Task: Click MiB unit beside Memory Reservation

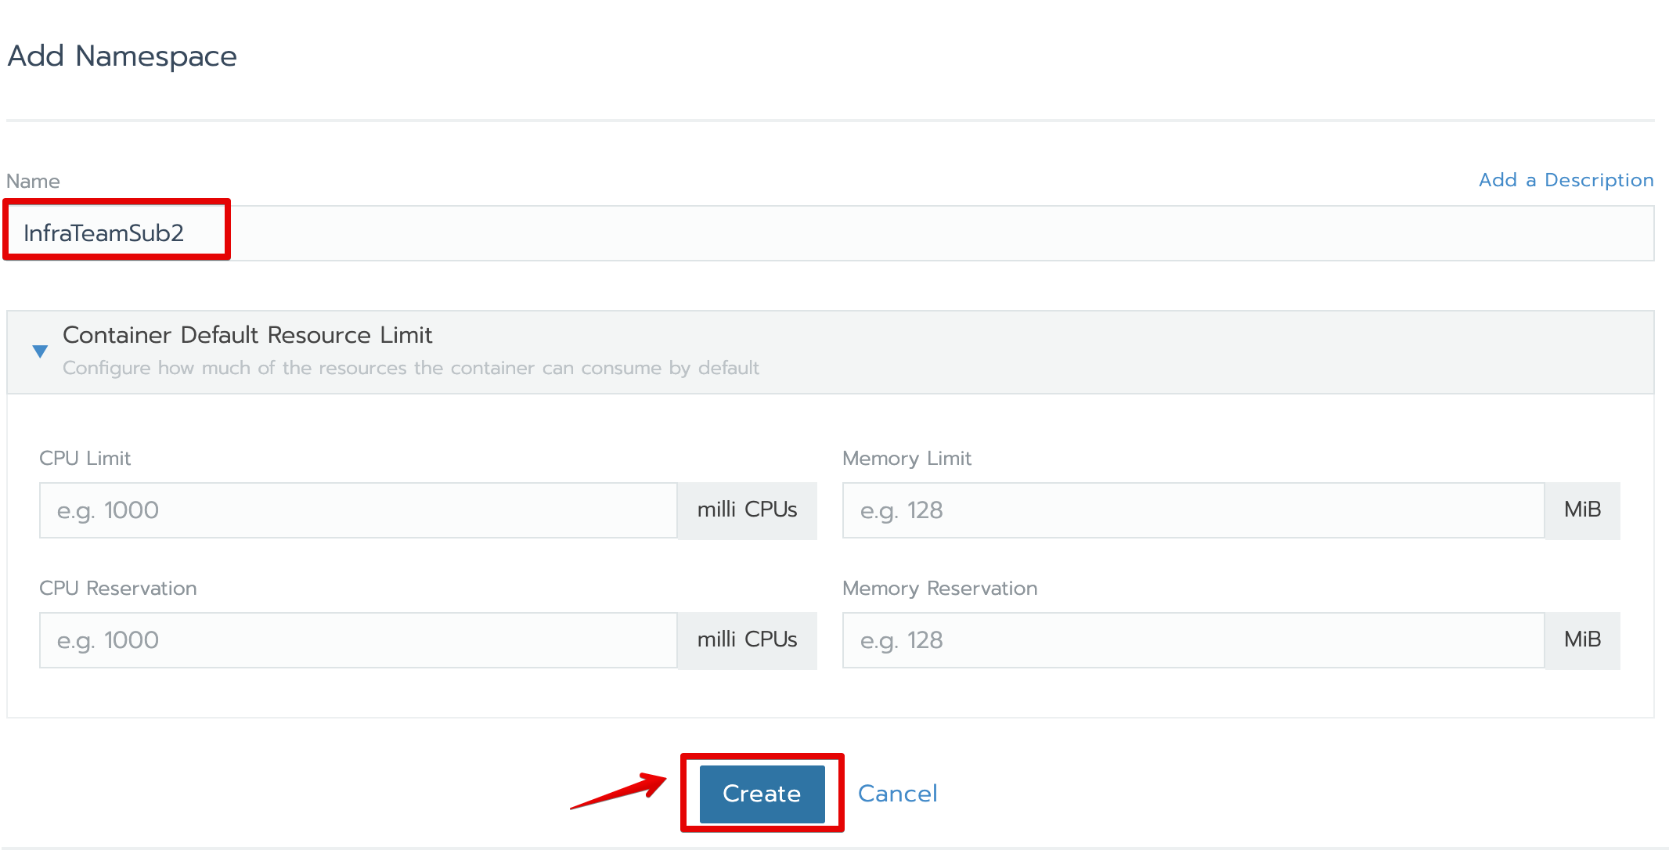Action: pos(1582,640)
